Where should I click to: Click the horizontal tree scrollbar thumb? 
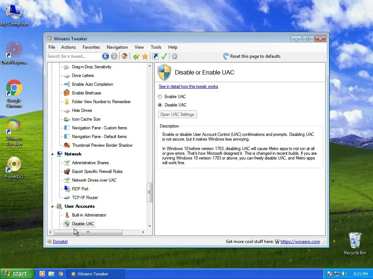coord(88,232)
